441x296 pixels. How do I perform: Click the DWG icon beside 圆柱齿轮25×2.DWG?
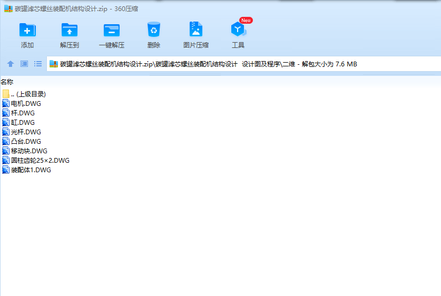[6, 161]
